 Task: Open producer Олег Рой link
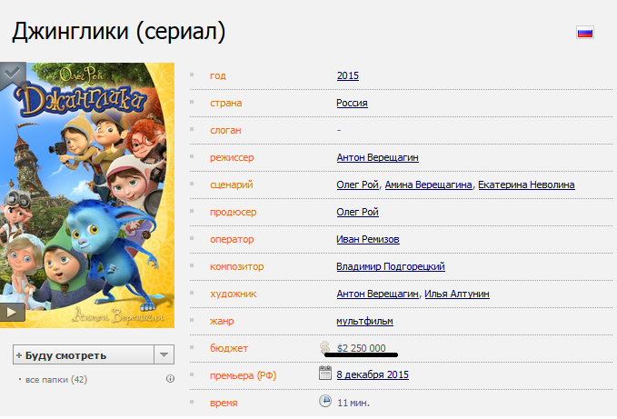tap(357, 212)
